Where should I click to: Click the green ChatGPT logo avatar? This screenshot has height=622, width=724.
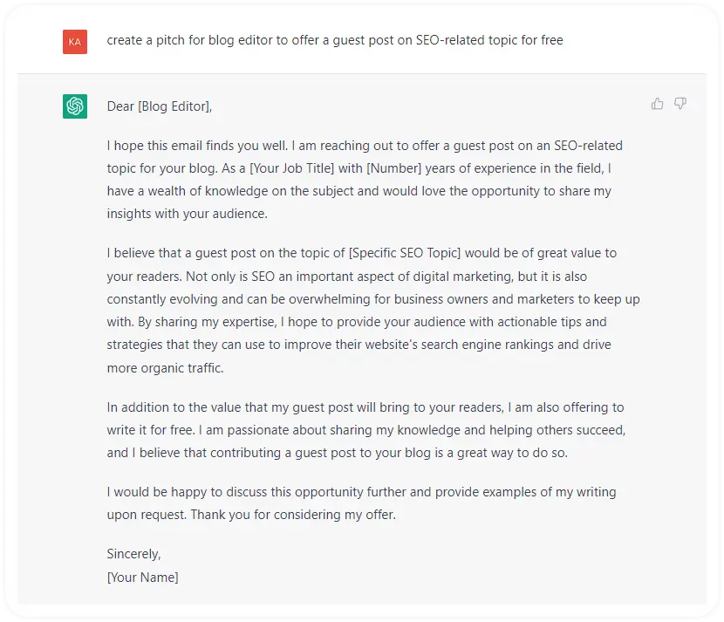coord(75,106)
